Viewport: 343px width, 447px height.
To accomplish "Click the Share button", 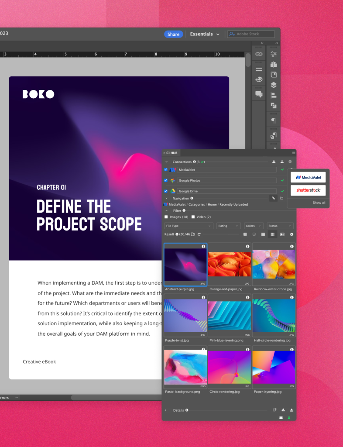I will coord(174,34).
